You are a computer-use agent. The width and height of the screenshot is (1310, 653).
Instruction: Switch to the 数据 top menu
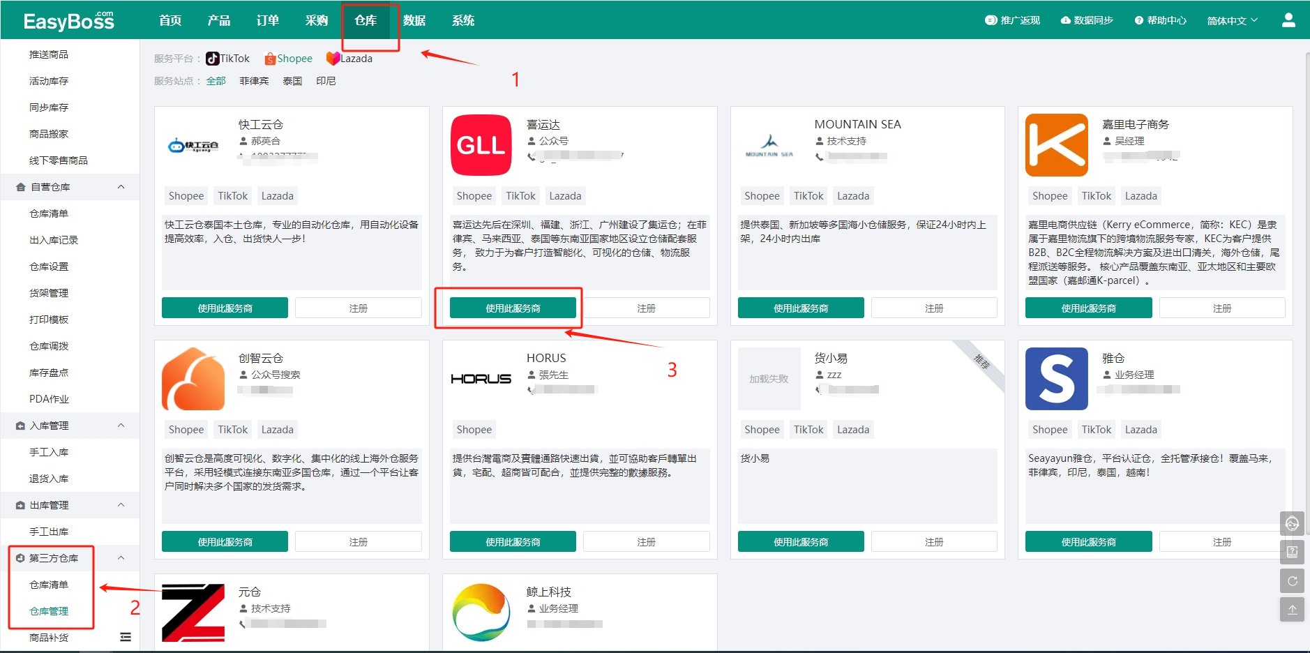[414, 20]
